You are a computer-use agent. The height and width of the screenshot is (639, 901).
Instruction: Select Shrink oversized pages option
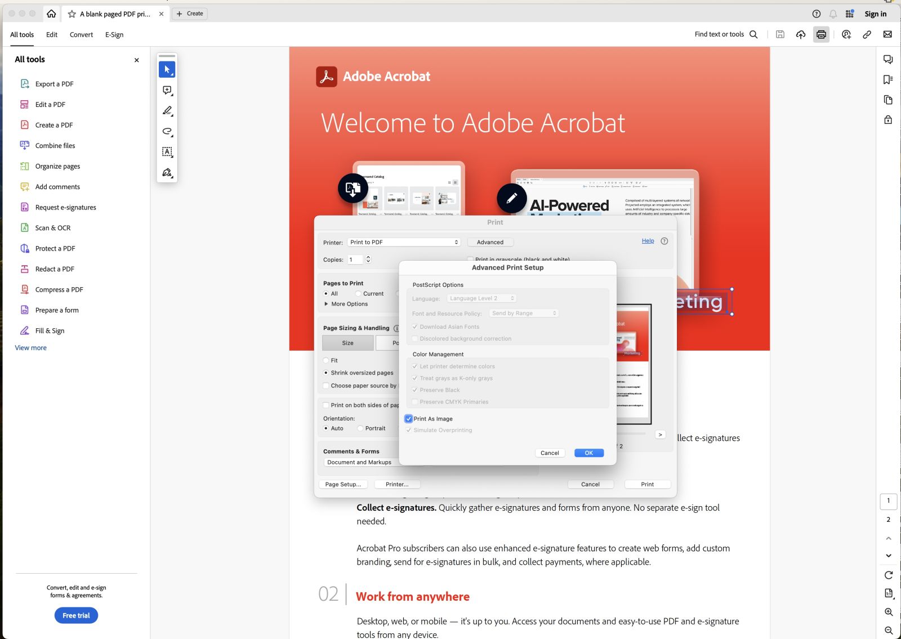coord(326,373)
